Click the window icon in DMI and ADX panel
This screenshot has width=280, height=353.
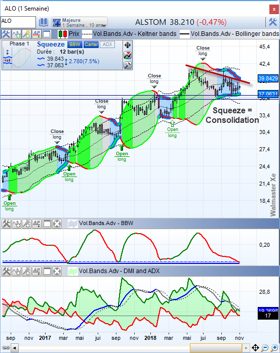[x=47, y=271]
